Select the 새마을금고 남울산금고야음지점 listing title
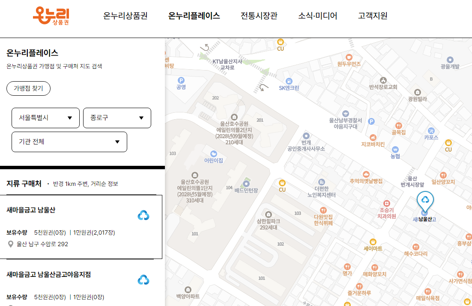Viewport: 472px width, 306px height. pos(49,274)
